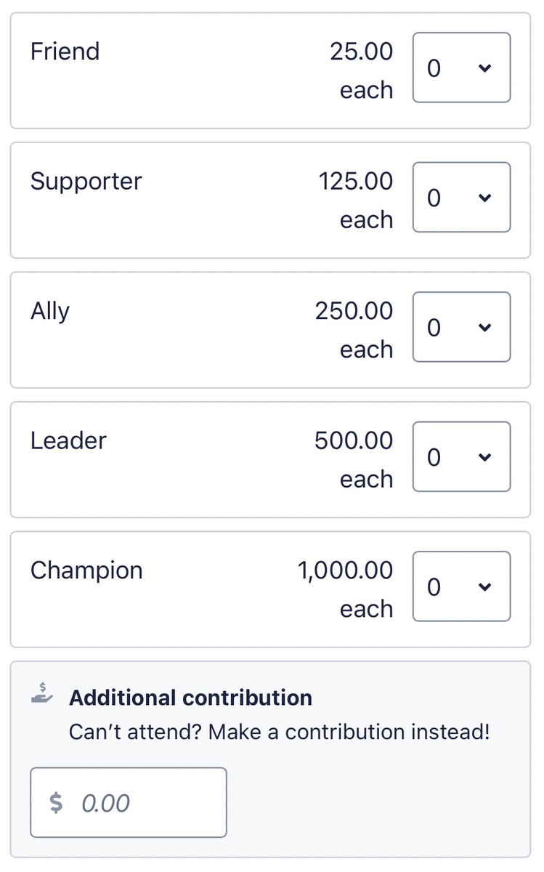Click the chevron arrow in Supporter selector
This screenshot has height=872, width=544.
click(x=485, y=198)
